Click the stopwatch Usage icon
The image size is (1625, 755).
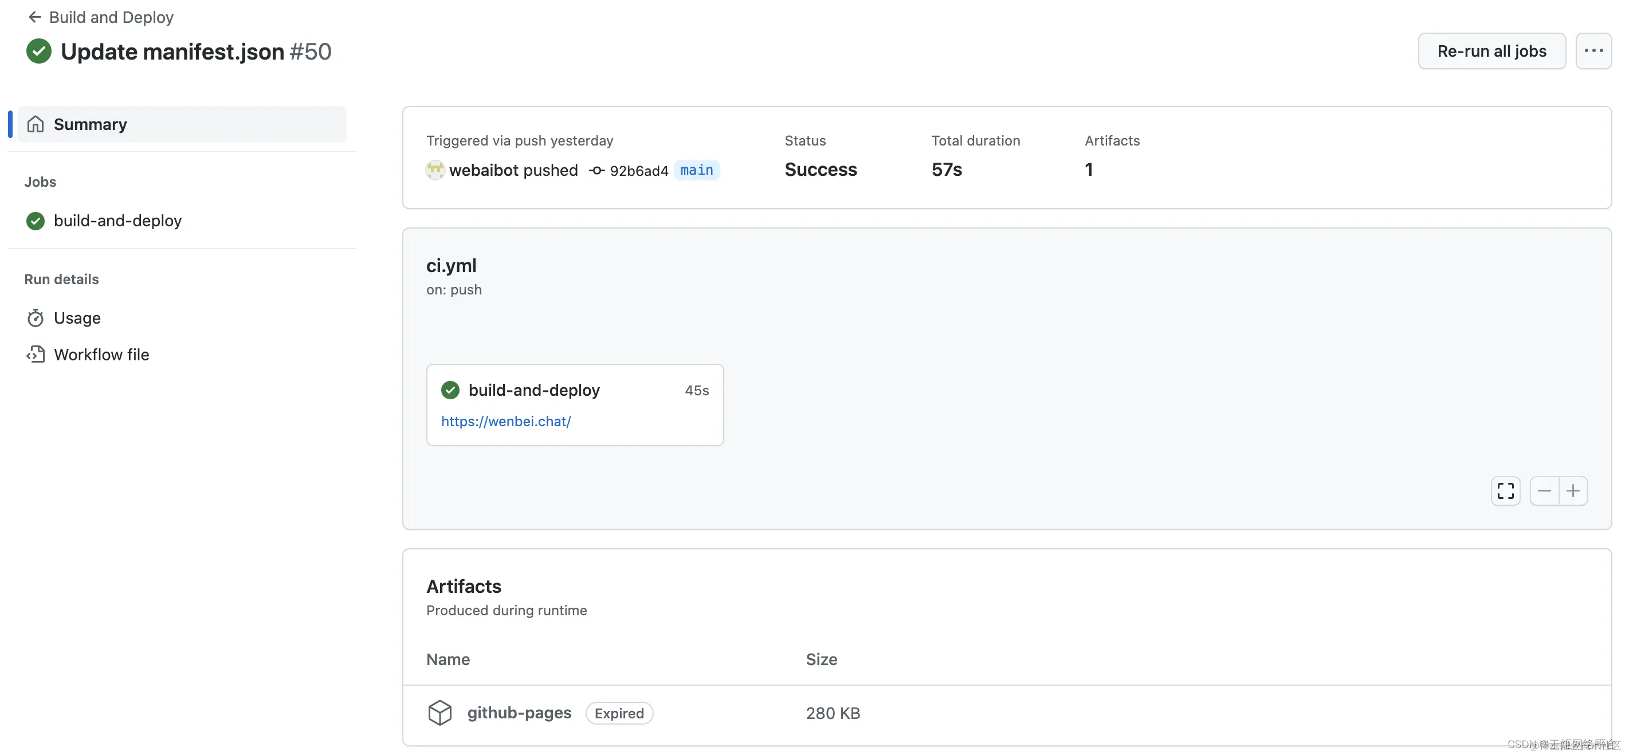[x=36, y=318]
